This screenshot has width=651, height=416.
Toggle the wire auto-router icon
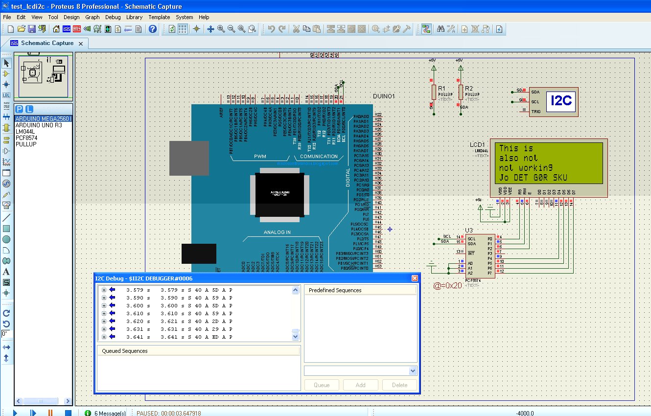[x=426, y=29]
